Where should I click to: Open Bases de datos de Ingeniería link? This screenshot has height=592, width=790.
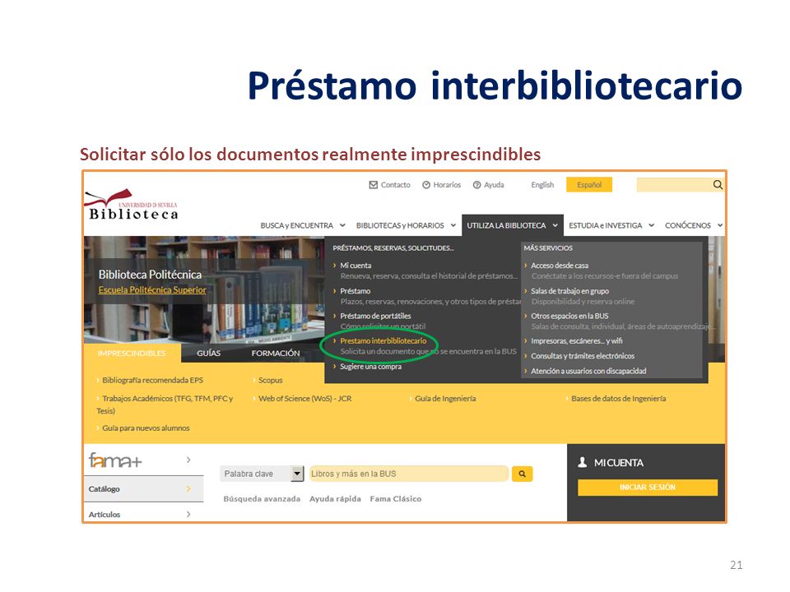click(x=619, y=398)
